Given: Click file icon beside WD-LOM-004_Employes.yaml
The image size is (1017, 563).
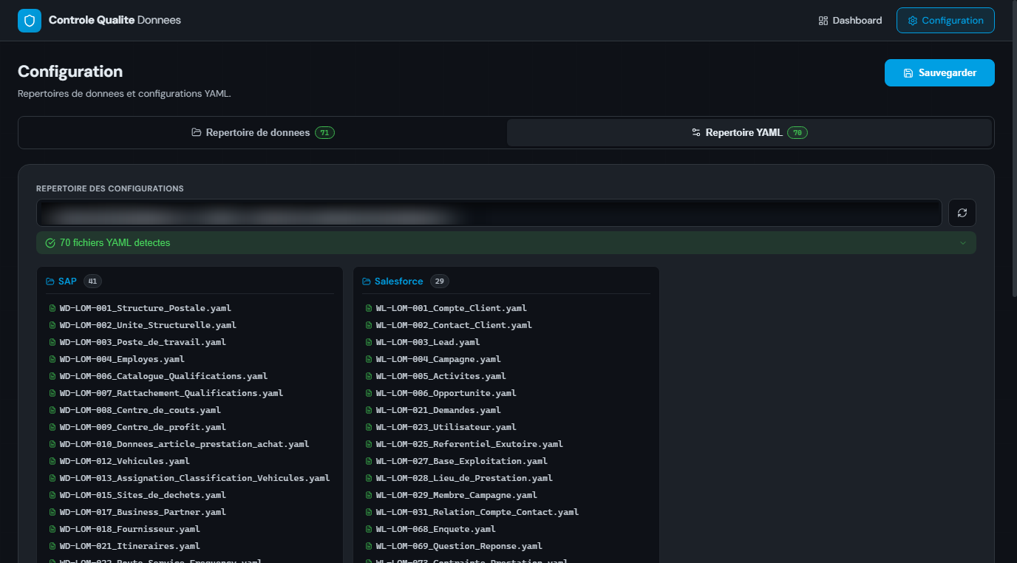Looking at the screenshot, I should pyautogui.click(x=52, y=359).
